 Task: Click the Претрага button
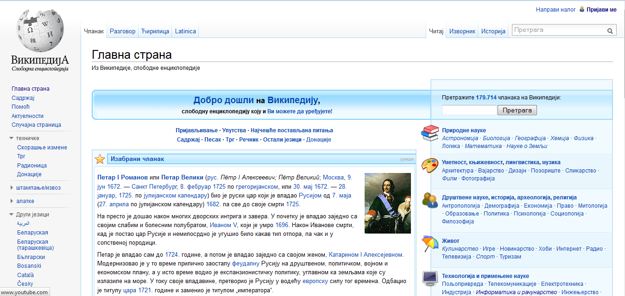coord(517,110)
